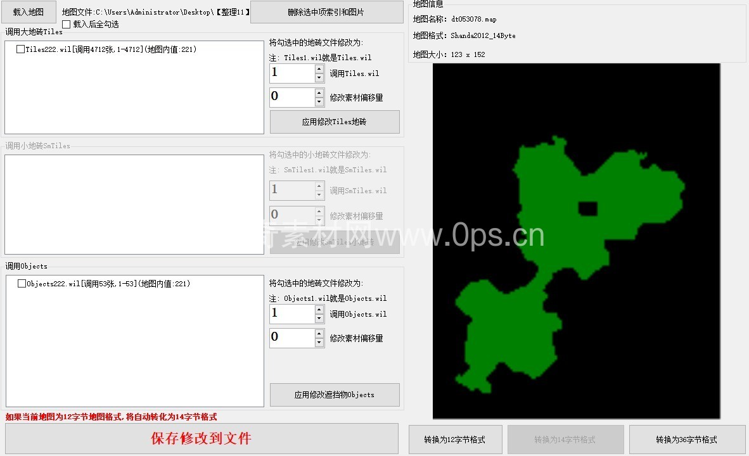This screenshot has height=456, width=749.
Task: Increase Objects 修改素材偏移量 with up arrow
Action: point(319,334)
